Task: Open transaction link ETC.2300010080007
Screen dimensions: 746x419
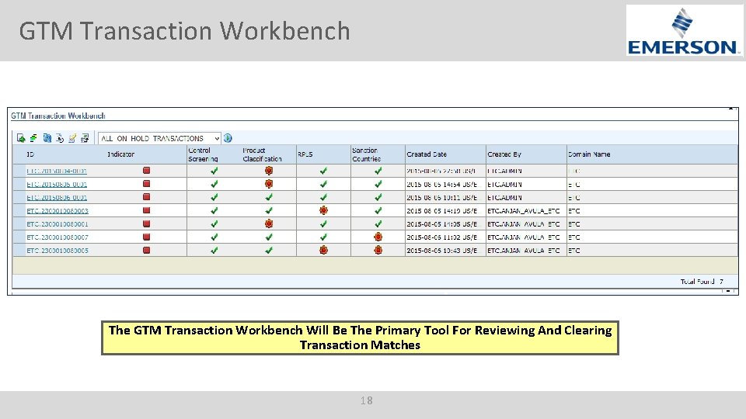Action: (58, 237)
